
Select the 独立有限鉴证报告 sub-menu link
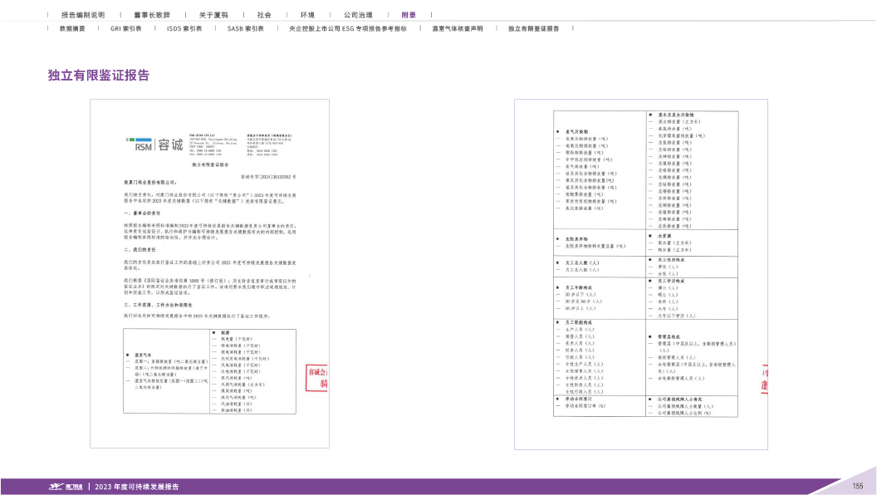[x=533, y=28]
